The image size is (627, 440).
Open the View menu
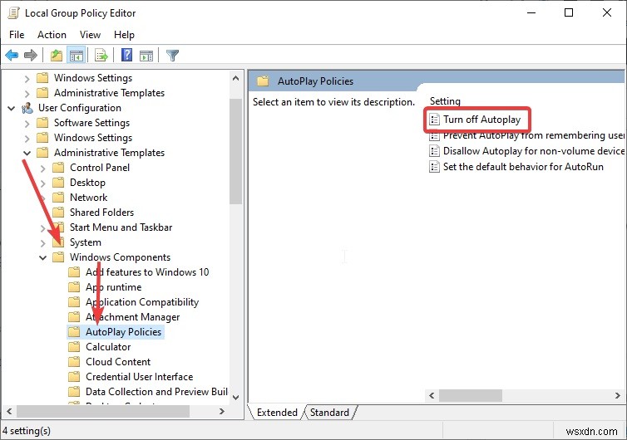click(x=90, y=35)
